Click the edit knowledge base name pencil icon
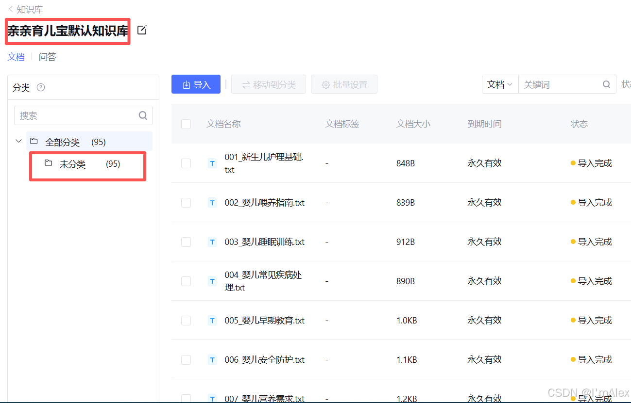The width and height of the screenshot is (631, 403). pos(142,30)
